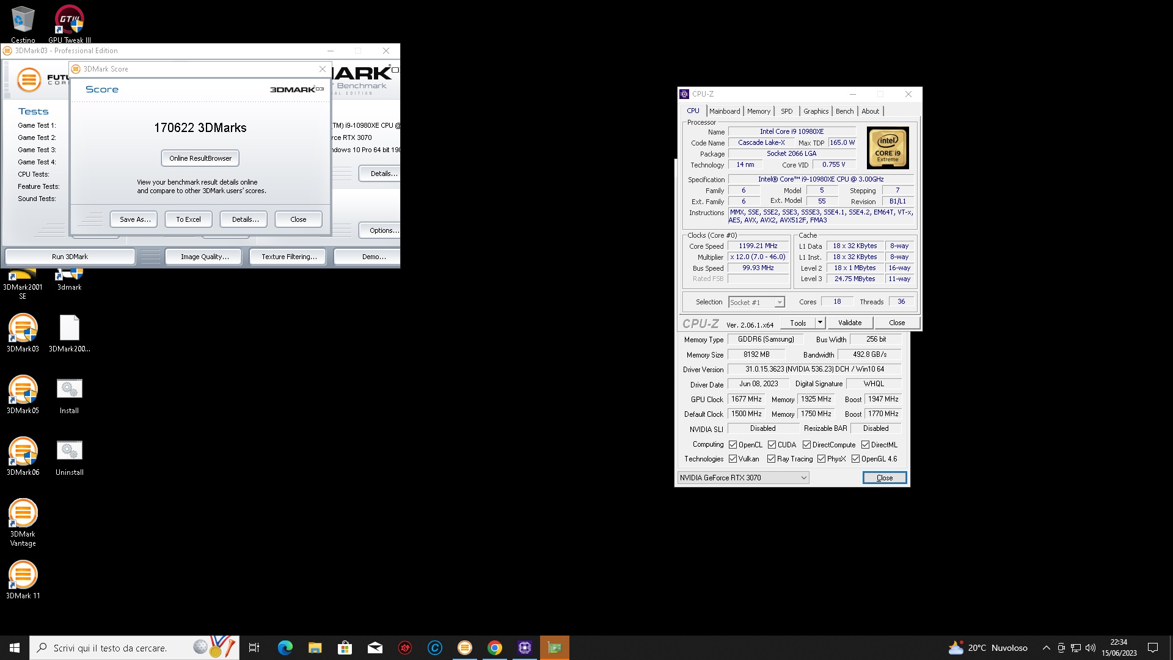Launch 3DMark05 desktop shortcut
1173x660 pixels.
(23, 395)
